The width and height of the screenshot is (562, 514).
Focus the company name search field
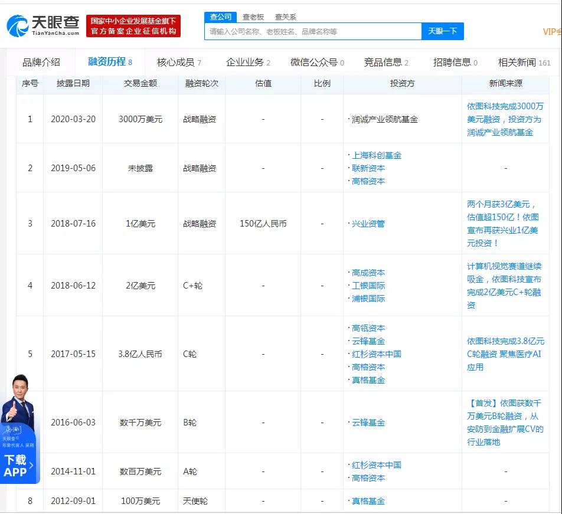(313, 31)
